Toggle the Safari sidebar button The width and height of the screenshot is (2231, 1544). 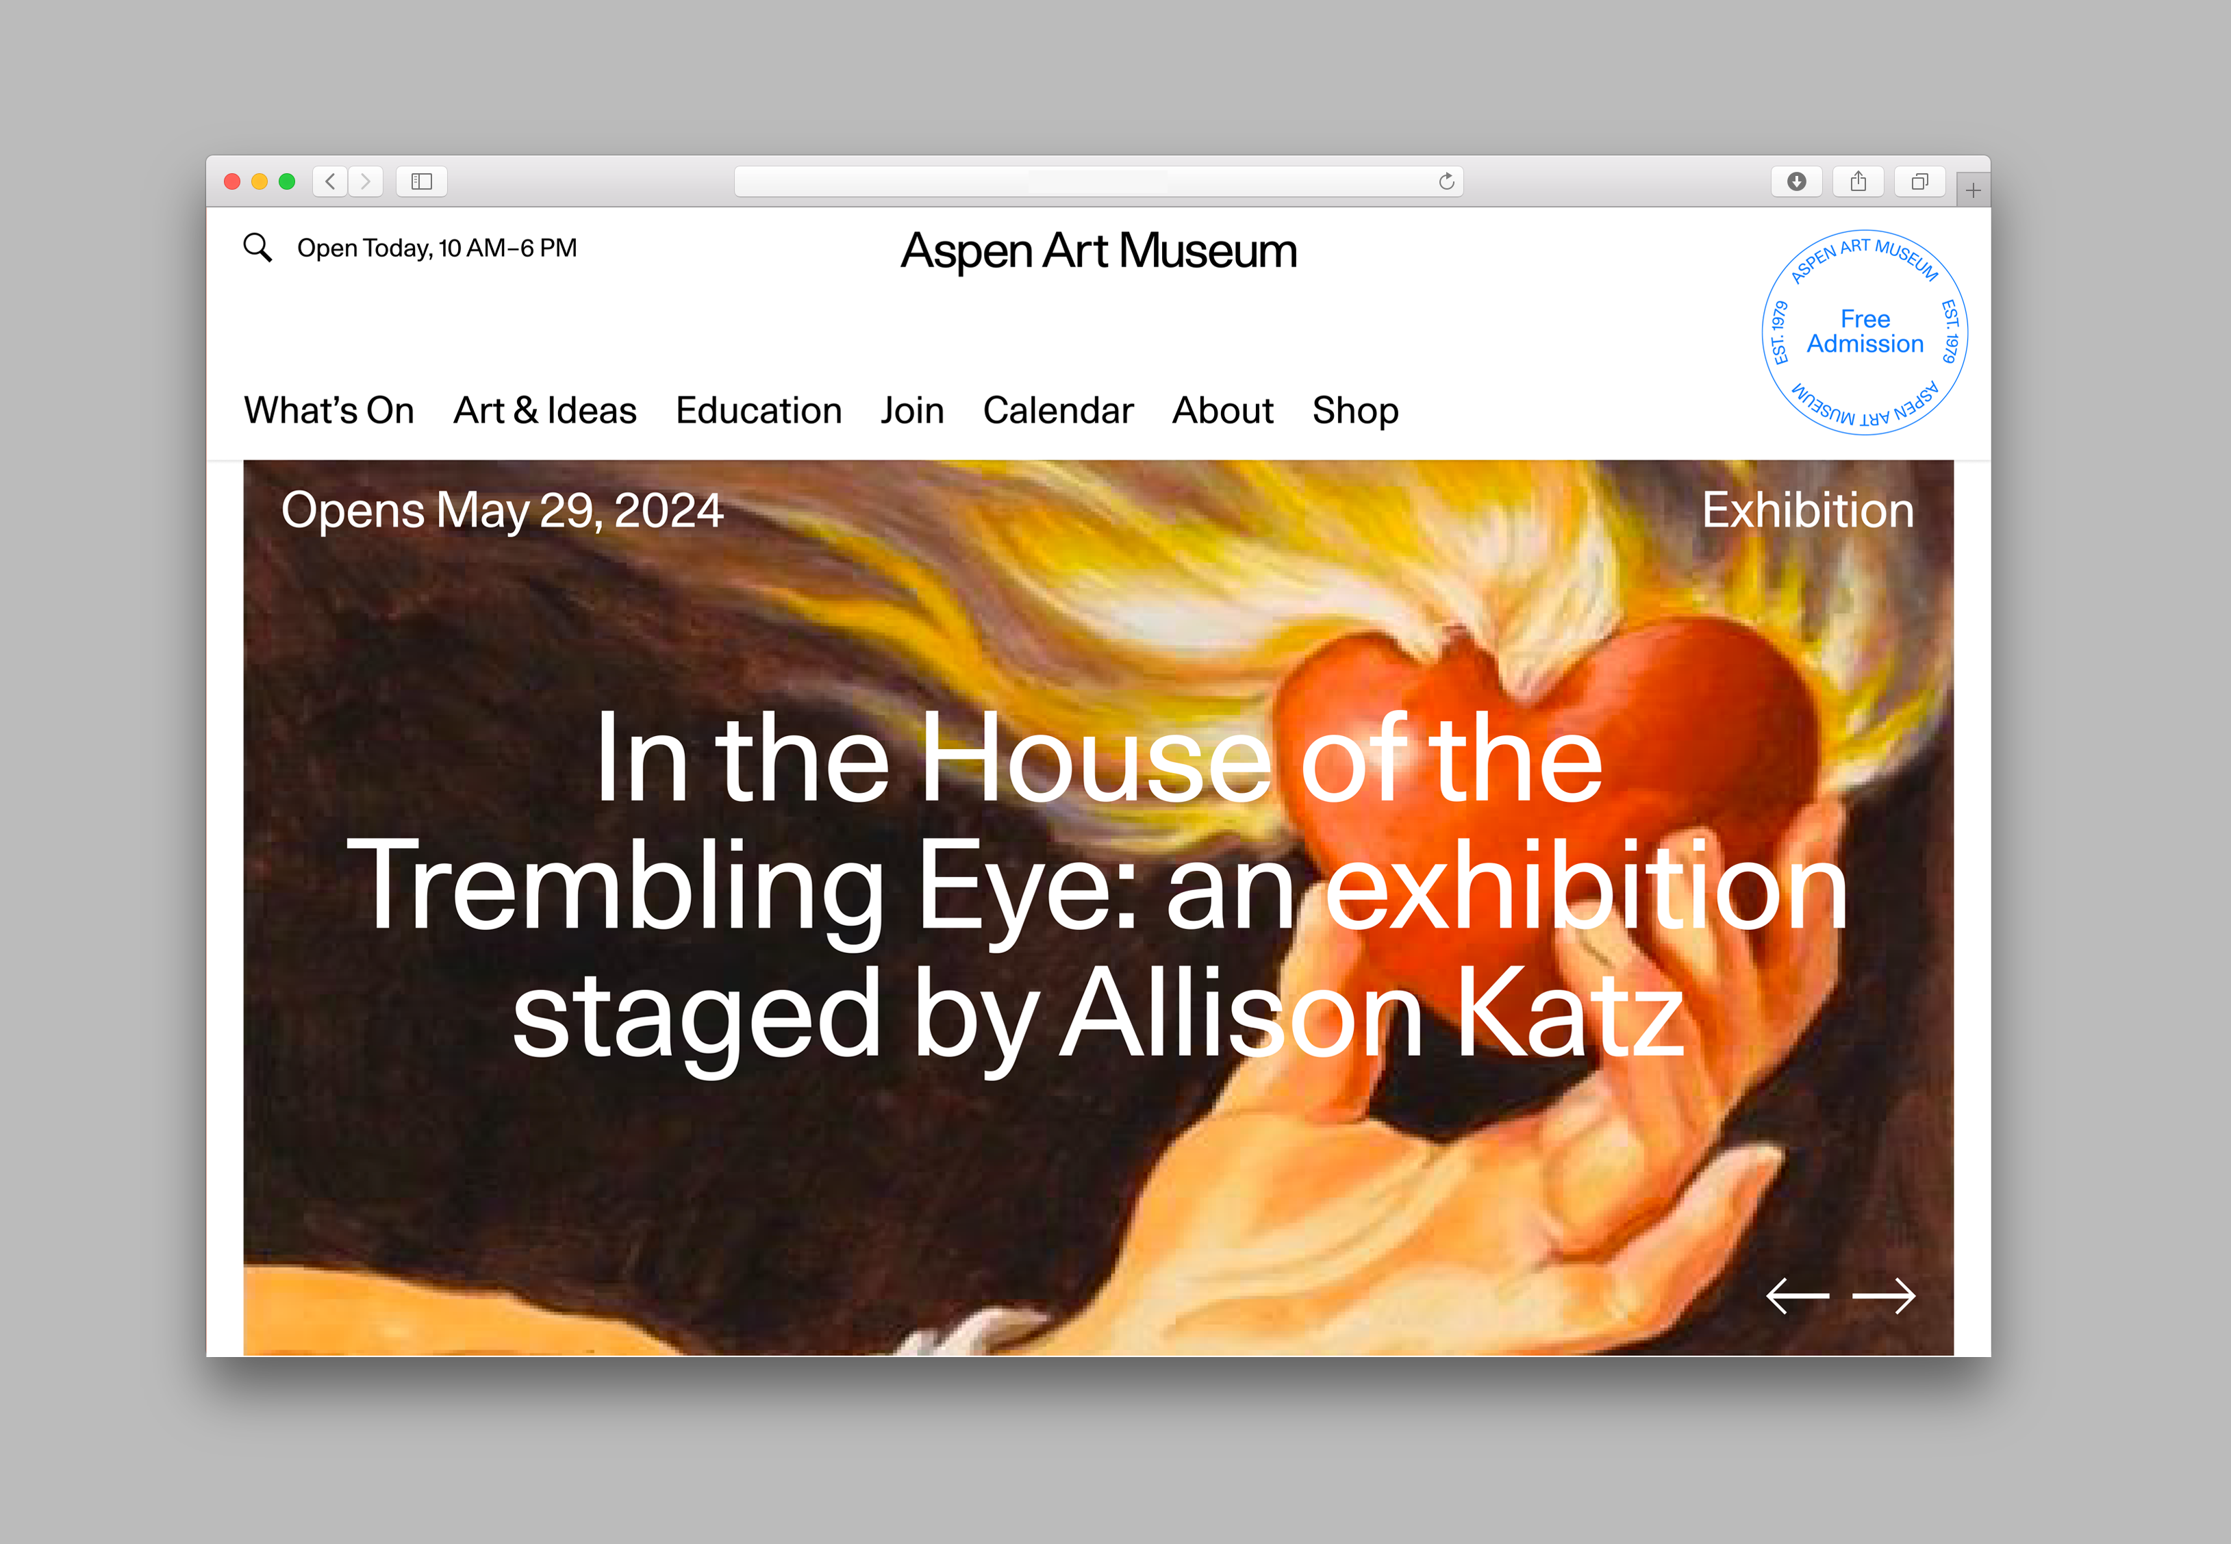point(422,181)
